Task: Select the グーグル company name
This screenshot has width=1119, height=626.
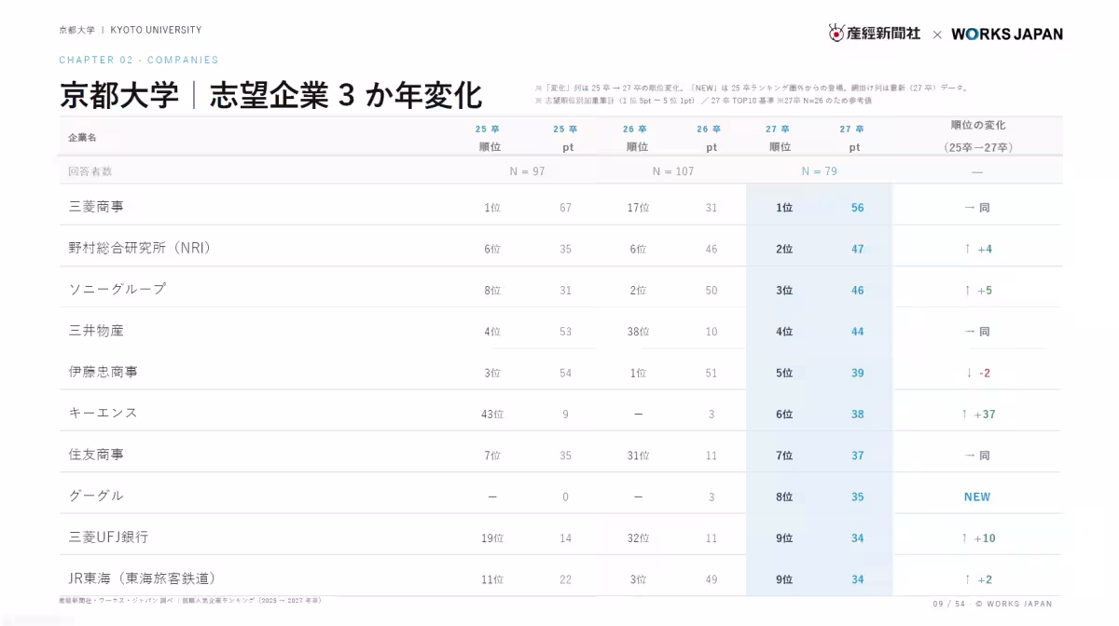Action: (96, 496)
